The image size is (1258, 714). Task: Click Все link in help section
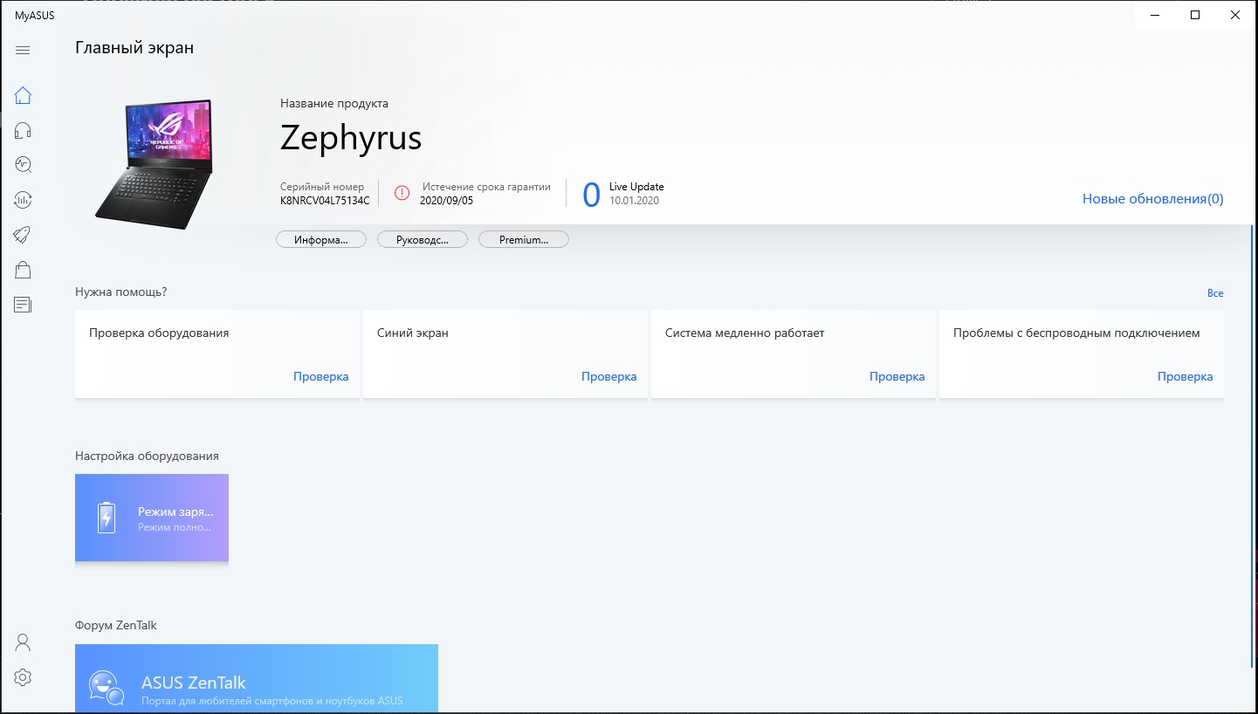[1215, 293]
